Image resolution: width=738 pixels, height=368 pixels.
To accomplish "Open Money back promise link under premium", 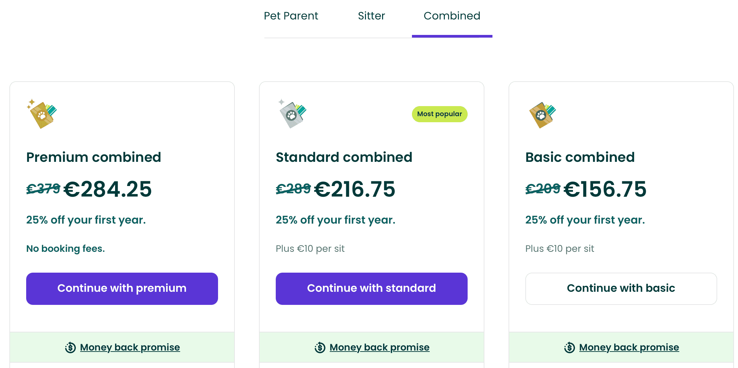I will pos(130,347).
